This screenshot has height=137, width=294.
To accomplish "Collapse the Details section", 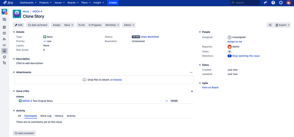I will pos(14,32).
